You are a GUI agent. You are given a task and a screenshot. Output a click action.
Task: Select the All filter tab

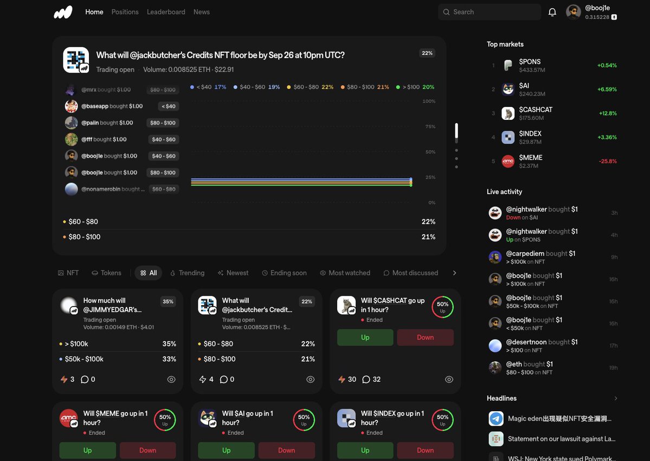click(149, 273)
